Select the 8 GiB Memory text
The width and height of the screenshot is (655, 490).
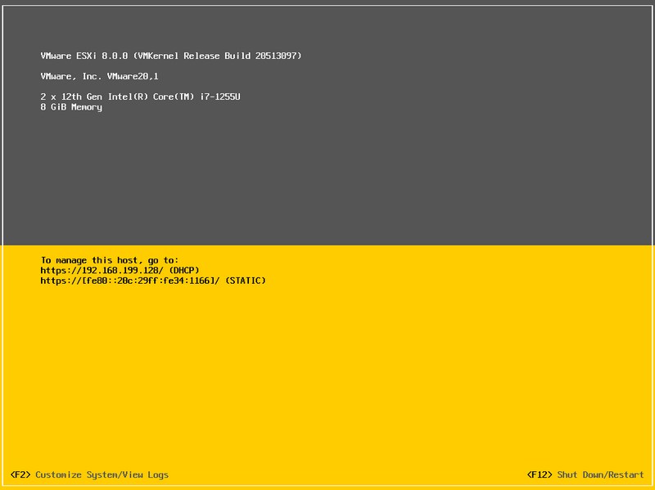pos(71,107)
